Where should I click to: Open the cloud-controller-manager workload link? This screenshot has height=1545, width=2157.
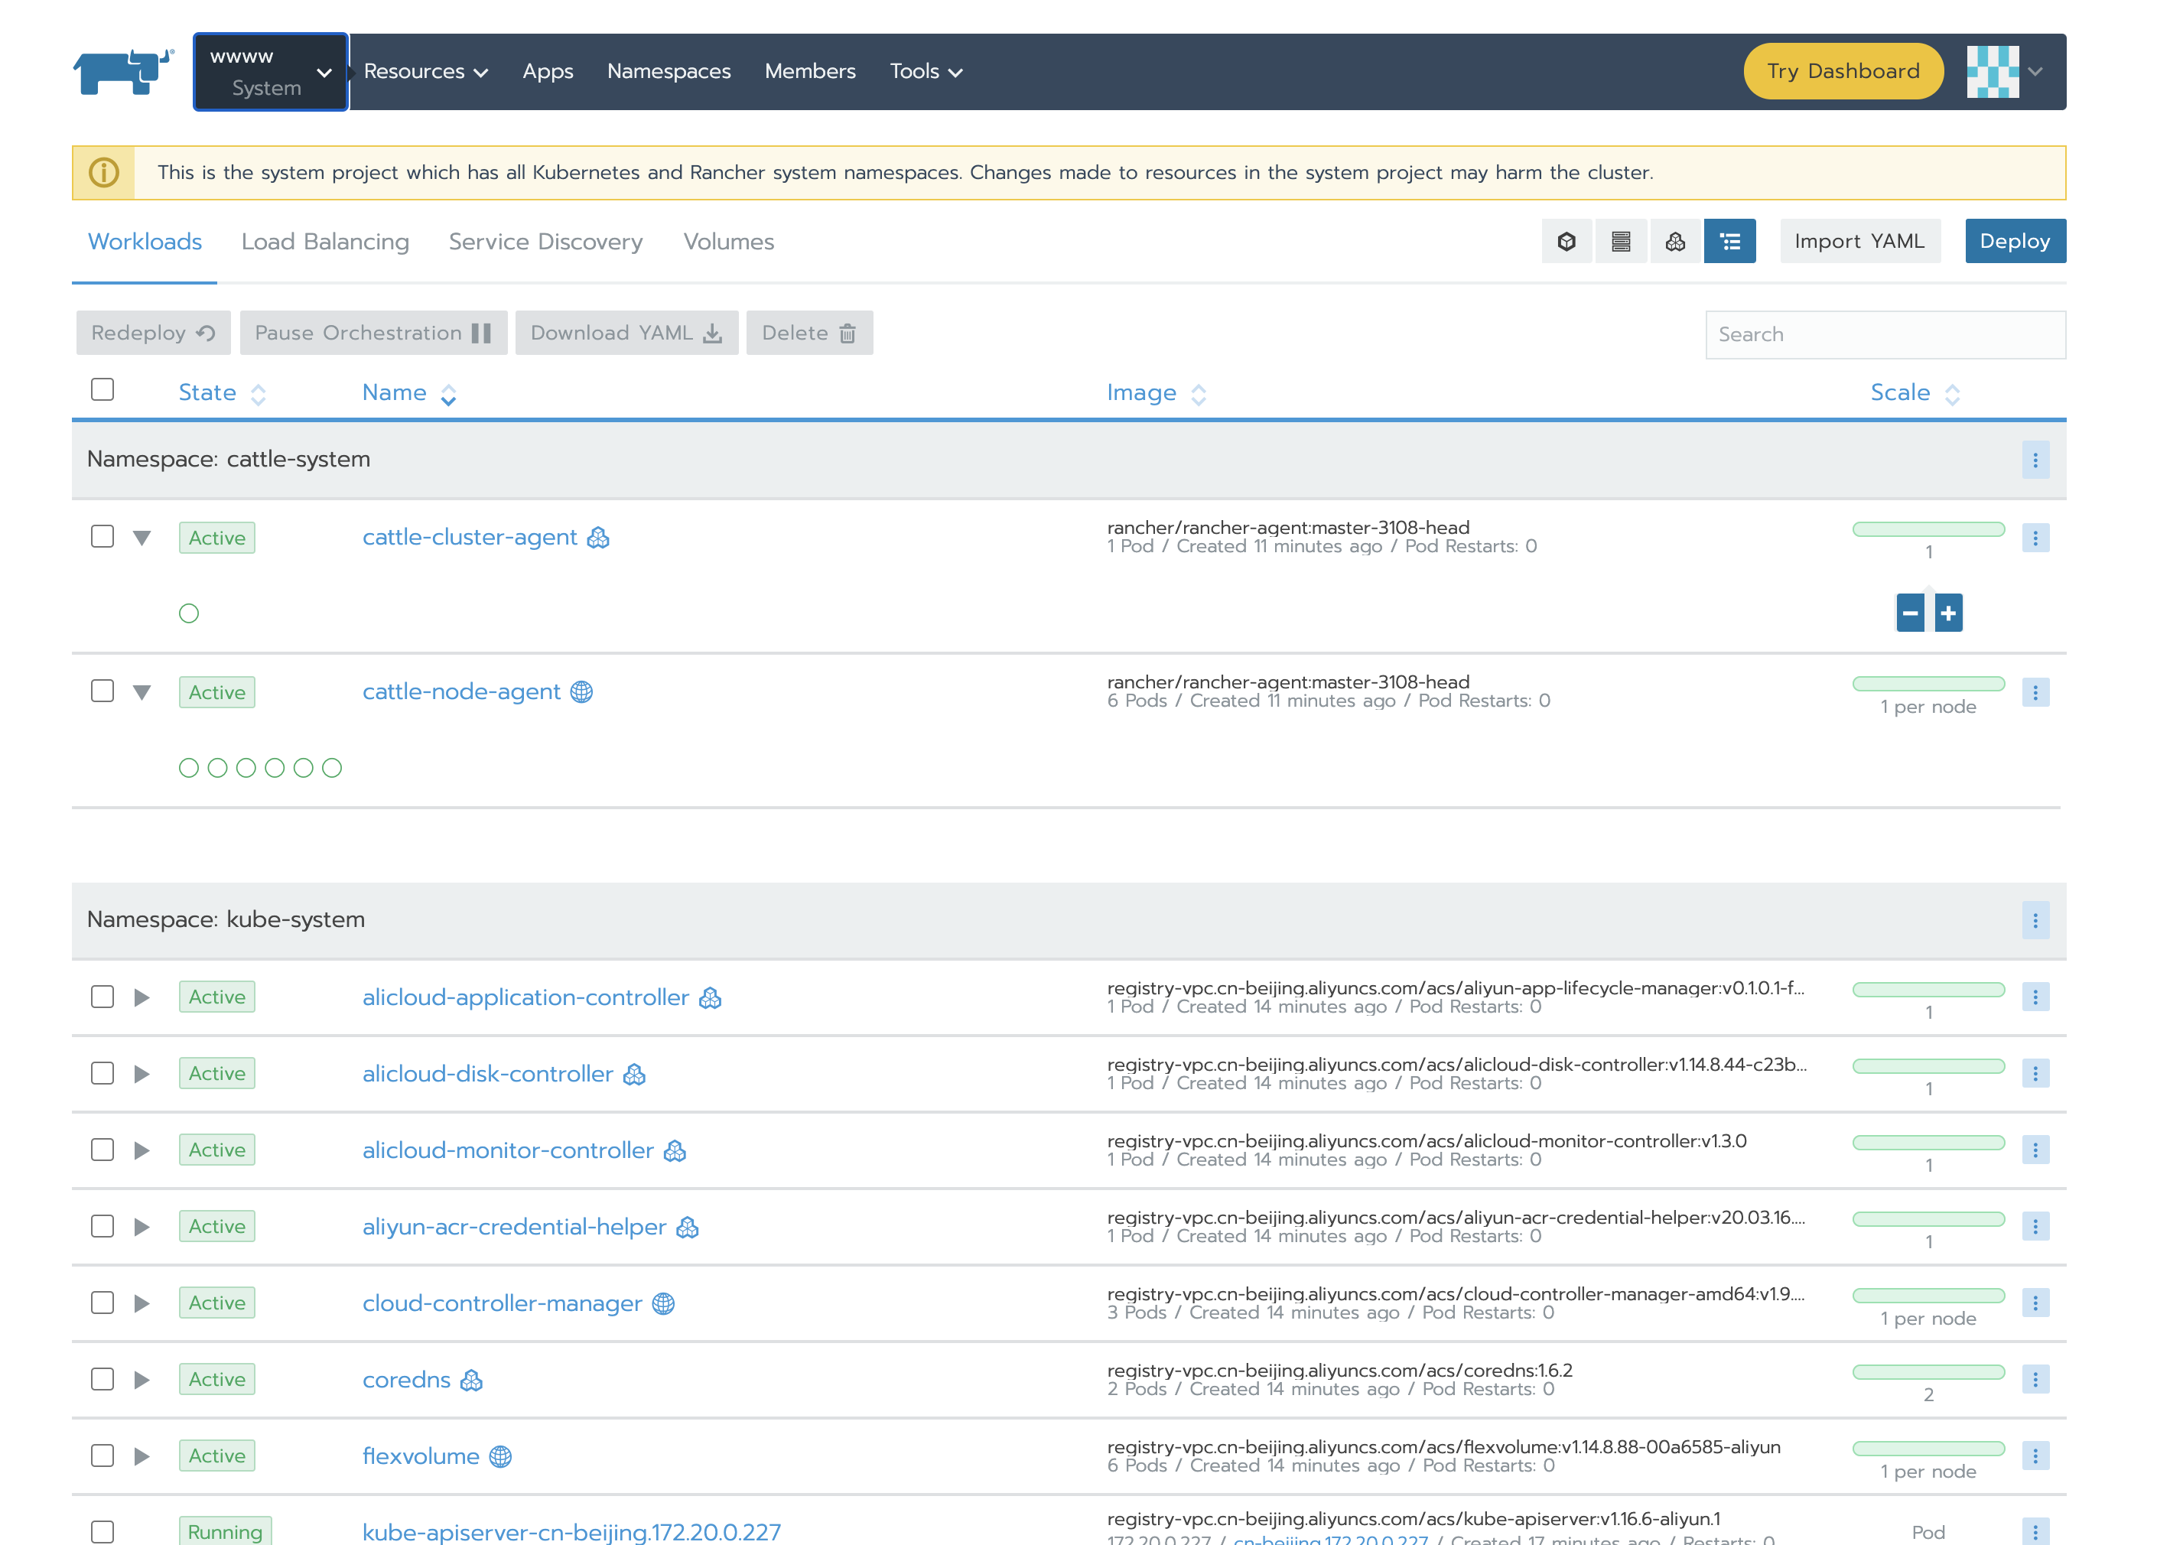pos(503,1303)
